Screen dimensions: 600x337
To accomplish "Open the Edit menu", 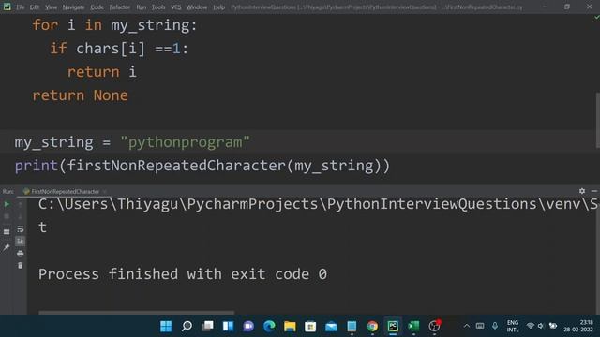I will 35,7.
